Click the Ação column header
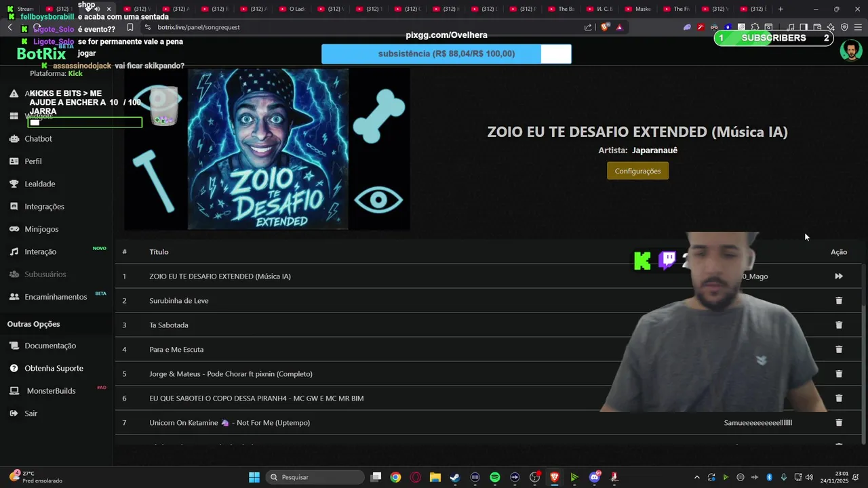 839,251
